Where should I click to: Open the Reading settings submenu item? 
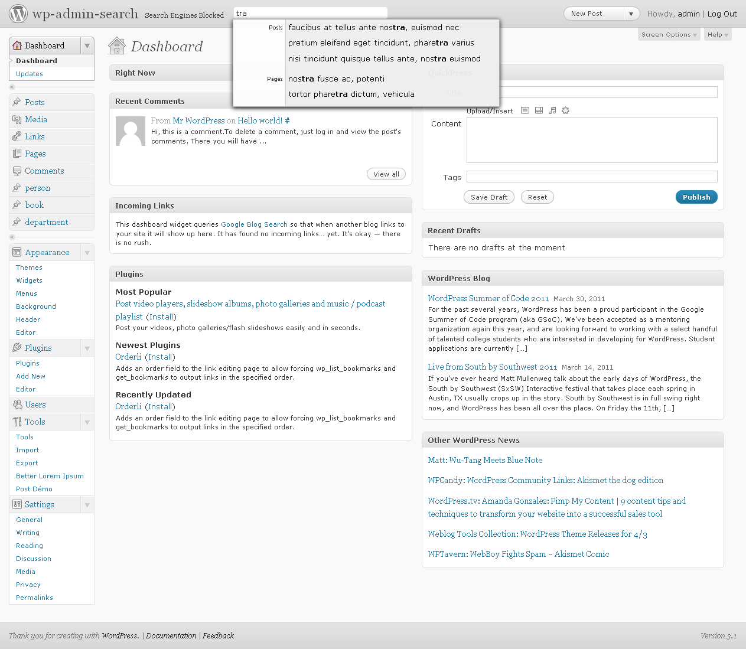tap(30, 546)
